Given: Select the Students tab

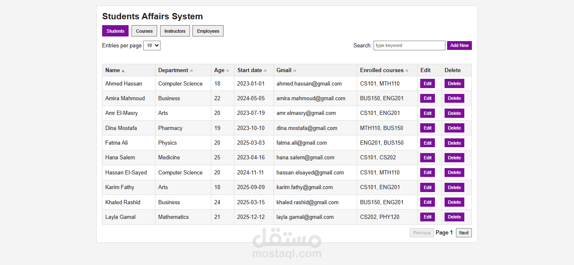Looking at the screenshot, I should tap(115, 31).
